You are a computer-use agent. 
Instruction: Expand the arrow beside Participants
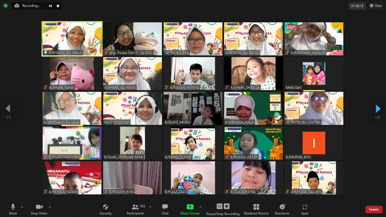pos(150,207)
